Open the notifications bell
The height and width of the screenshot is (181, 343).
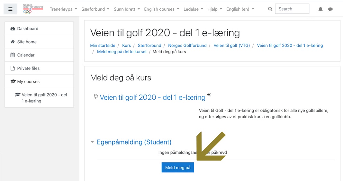320,9
